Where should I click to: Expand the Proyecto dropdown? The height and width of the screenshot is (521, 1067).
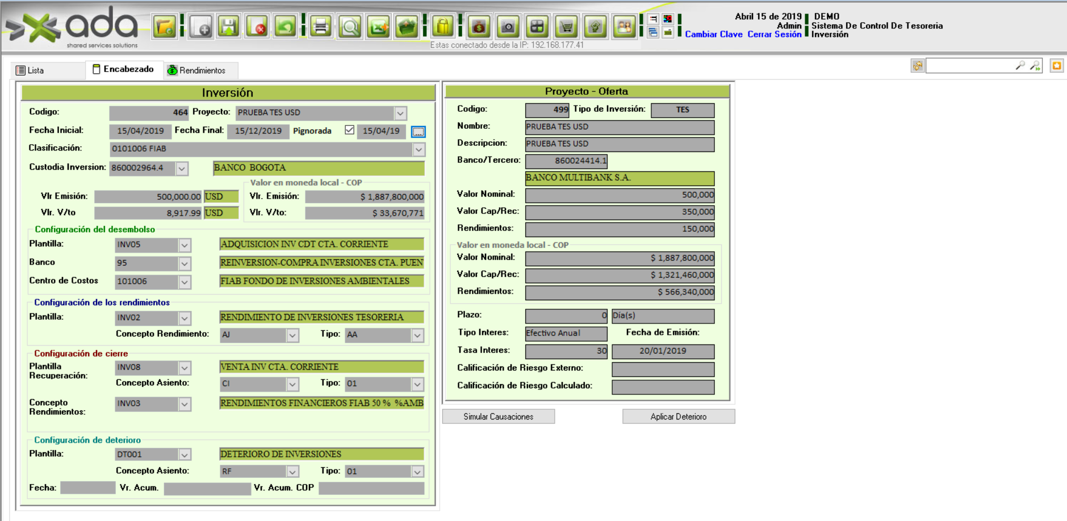(400, 113)
